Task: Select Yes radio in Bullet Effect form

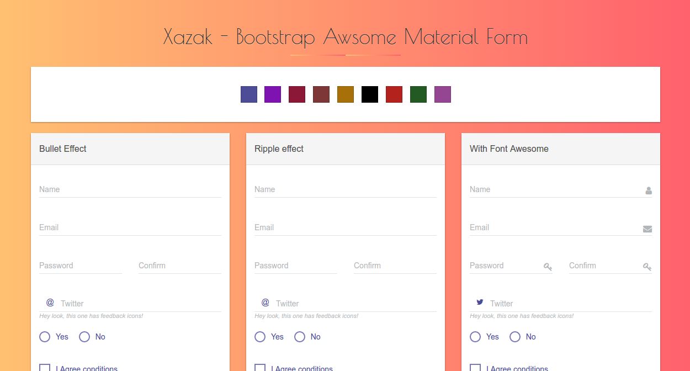Action: tap(45, 337)
